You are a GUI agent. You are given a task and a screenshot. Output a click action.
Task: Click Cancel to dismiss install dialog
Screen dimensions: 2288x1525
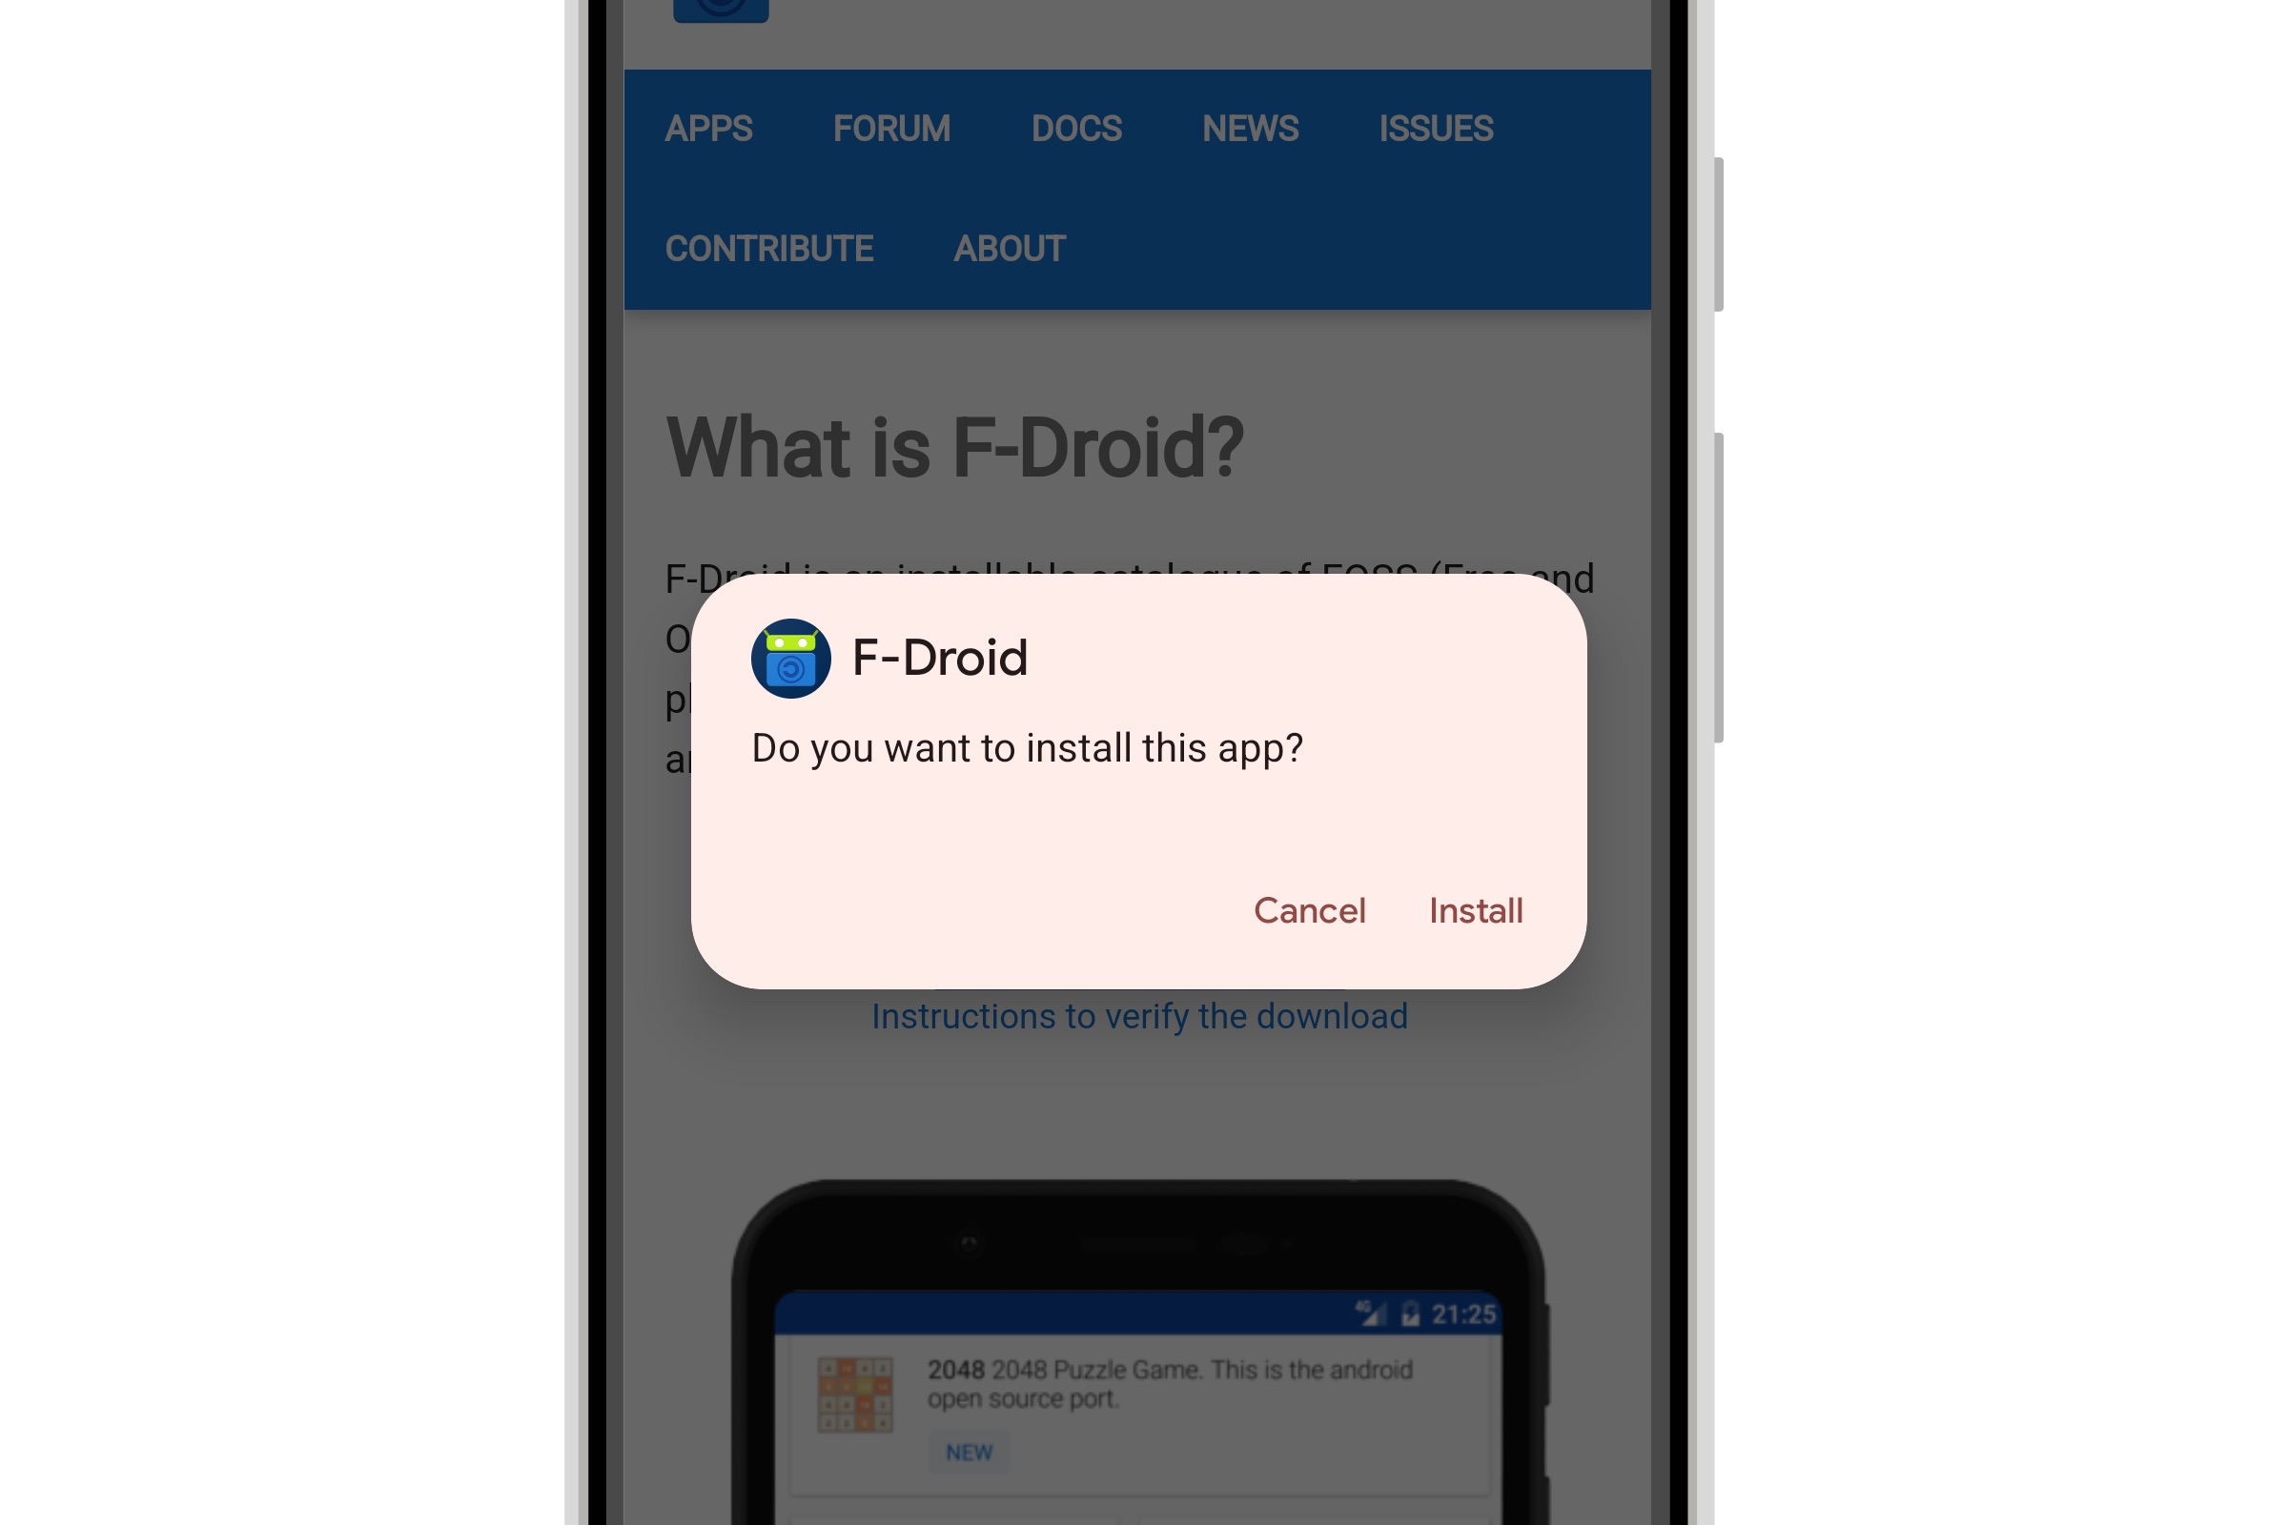pyautogui.click(x=1309, y=909)
